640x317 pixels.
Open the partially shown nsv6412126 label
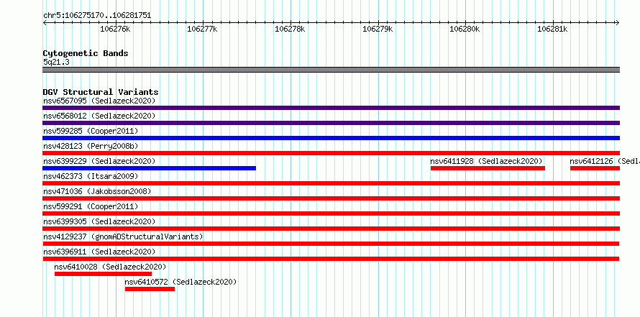(605, 161)
